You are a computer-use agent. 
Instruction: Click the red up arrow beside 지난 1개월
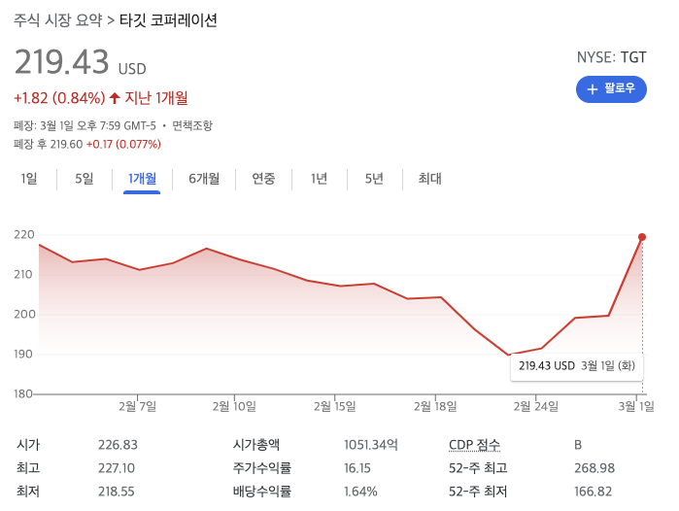[115, 98]
